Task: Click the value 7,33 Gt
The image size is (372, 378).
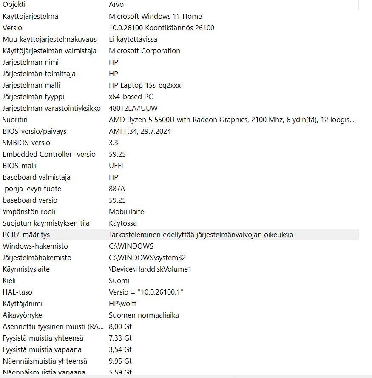Action: coord(120,338)
